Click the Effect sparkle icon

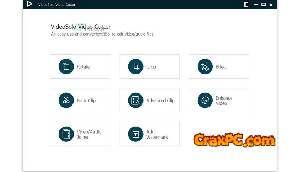click(x=205, y=66)
